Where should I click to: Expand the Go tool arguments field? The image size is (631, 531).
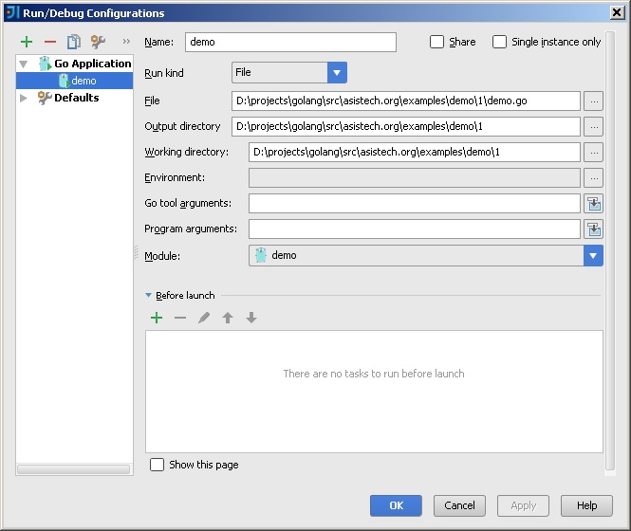(x=594, y=204)
